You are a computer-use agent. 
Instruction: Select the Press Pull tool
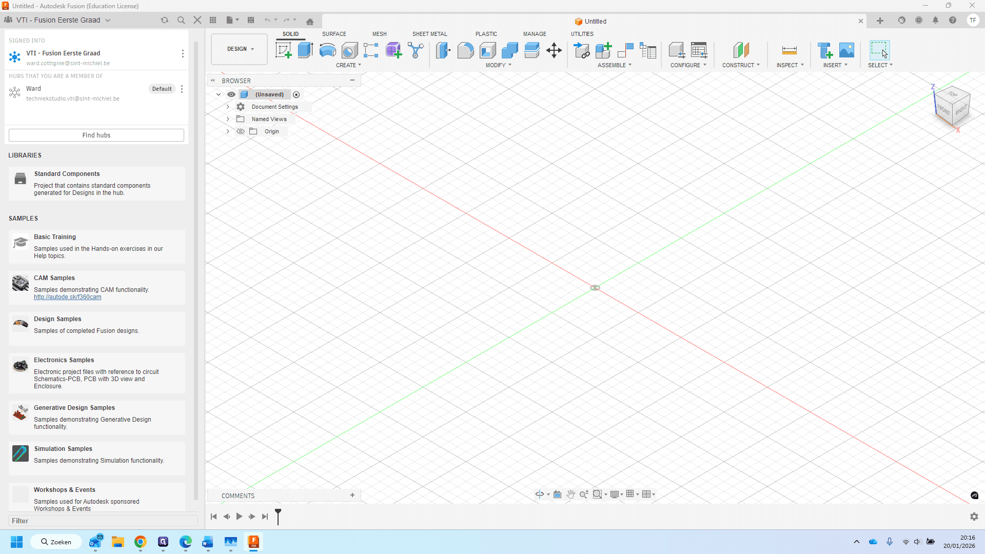(x=443, y=50)
